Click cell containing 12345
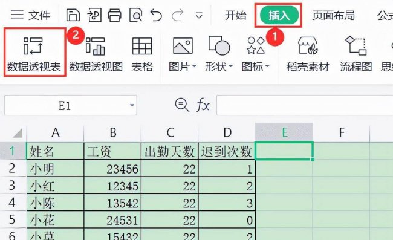The height and width of the screenshot is (240, 393). (x=113, y=186)
